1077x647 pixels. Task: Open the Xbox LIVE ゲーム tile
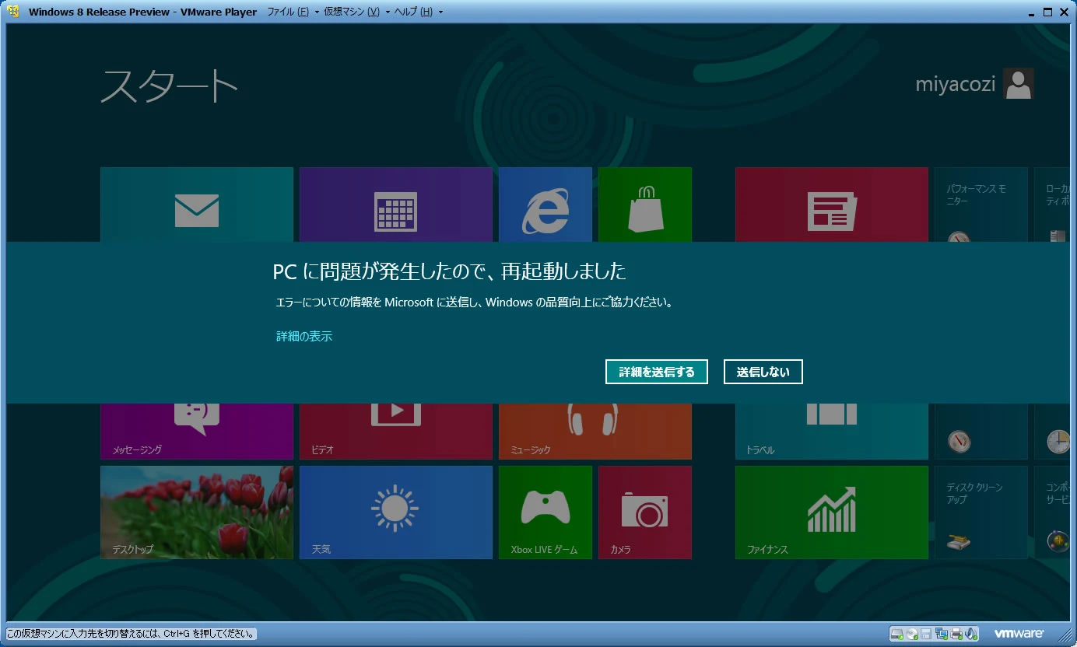coord(546,512)
